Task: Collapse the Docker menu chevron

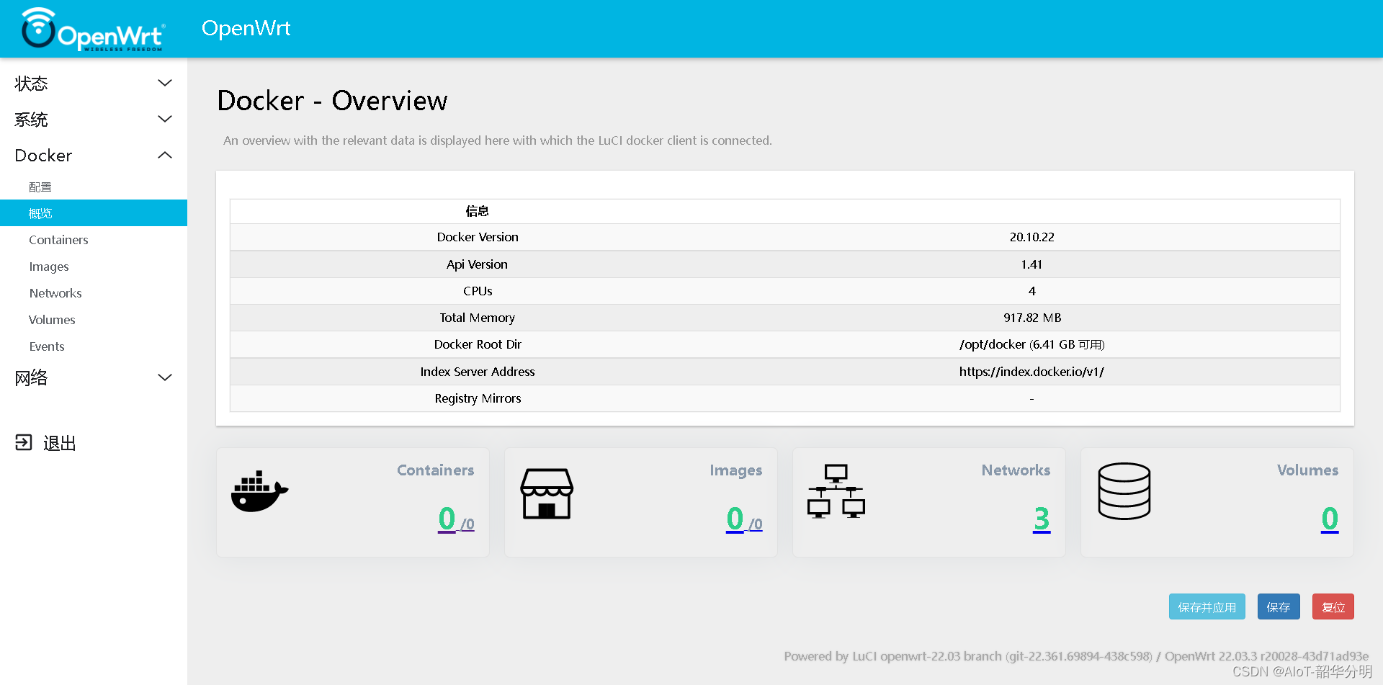Action: [x=165, y=155]
